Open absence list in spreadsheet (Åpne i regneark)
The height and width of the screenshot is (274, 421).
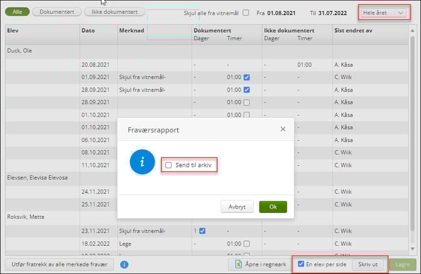259,265
